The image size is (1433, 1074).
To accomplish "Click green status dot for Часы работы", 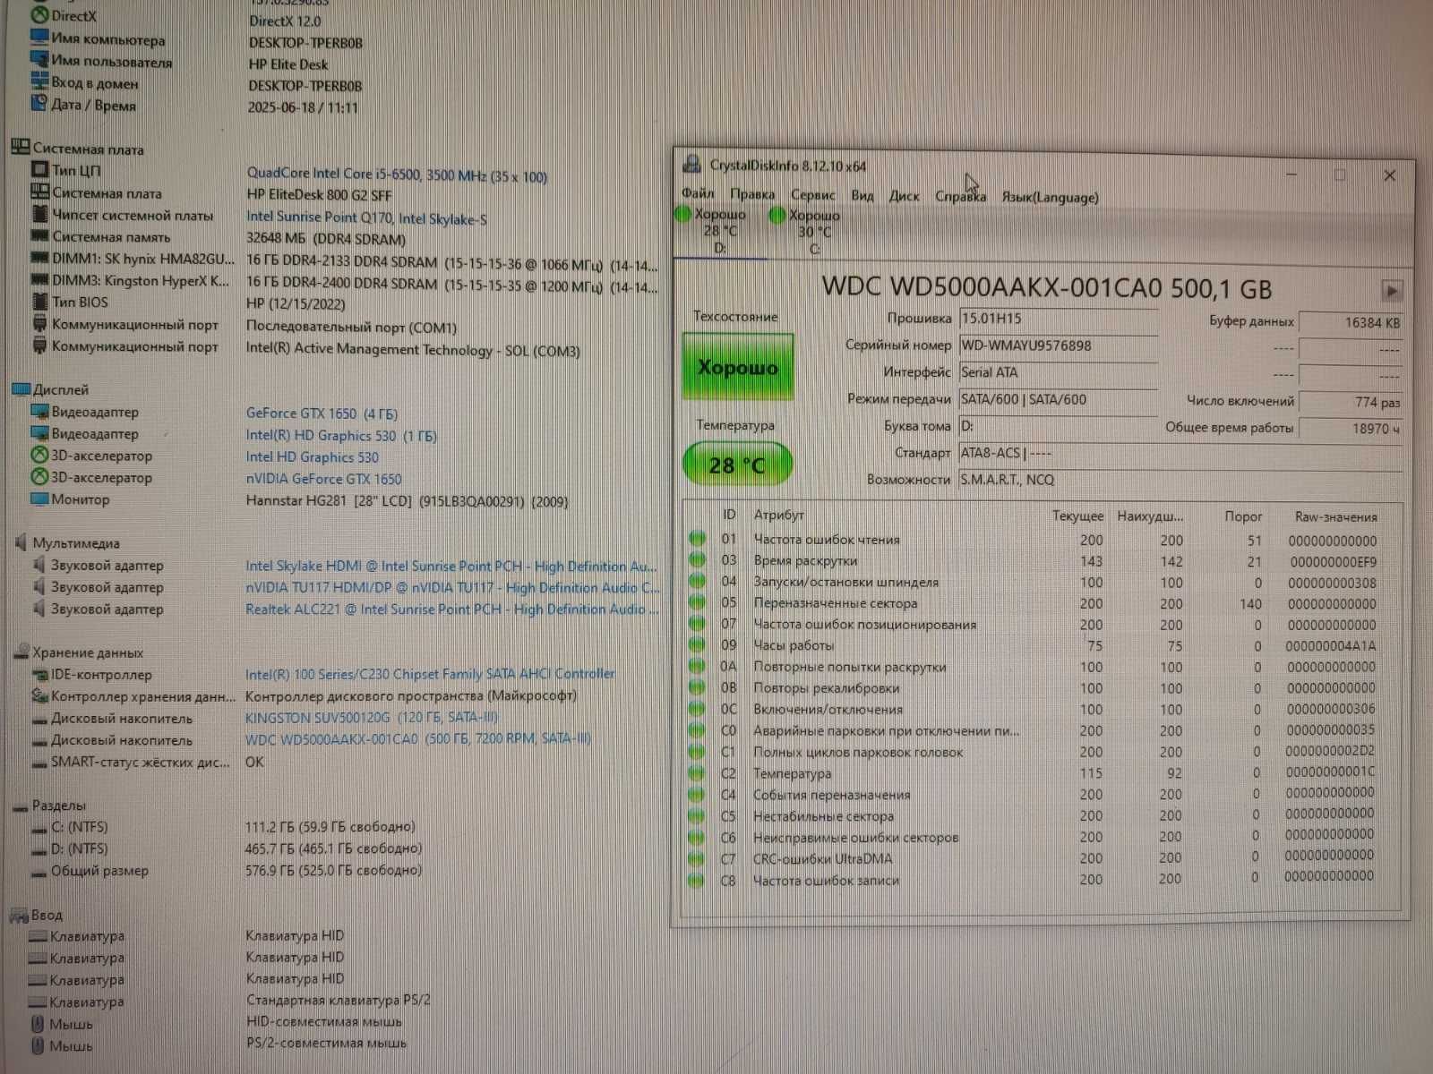I will point(697,644).
